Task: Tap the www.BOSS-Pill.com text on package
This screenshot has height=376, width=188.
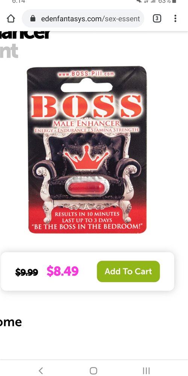Action: point(86,74)
